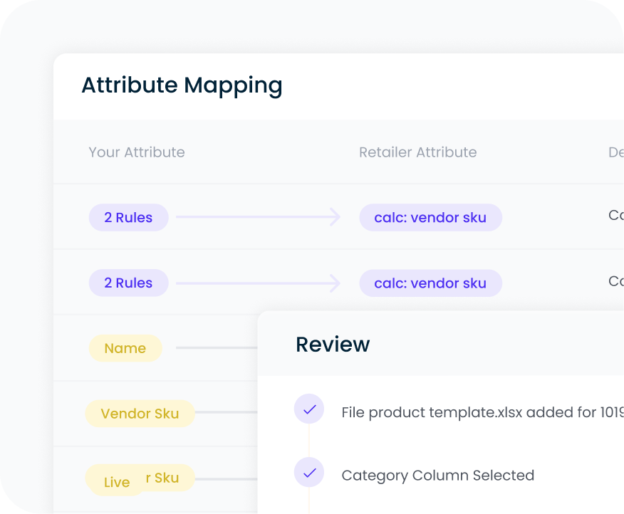Select the yellow Name attribute chip
This screenshot has width=624, height=514.
click(x=125, y=348)
